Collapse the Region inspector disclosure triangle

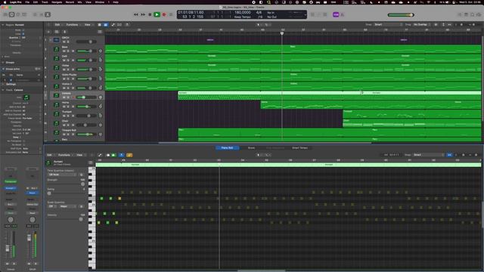[x=3, y=25]
